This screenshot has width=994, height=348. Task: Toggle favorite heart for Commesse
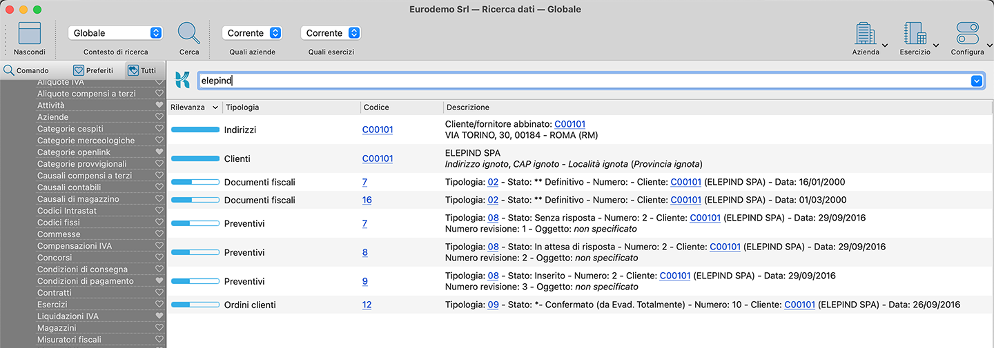click(159, 234)
